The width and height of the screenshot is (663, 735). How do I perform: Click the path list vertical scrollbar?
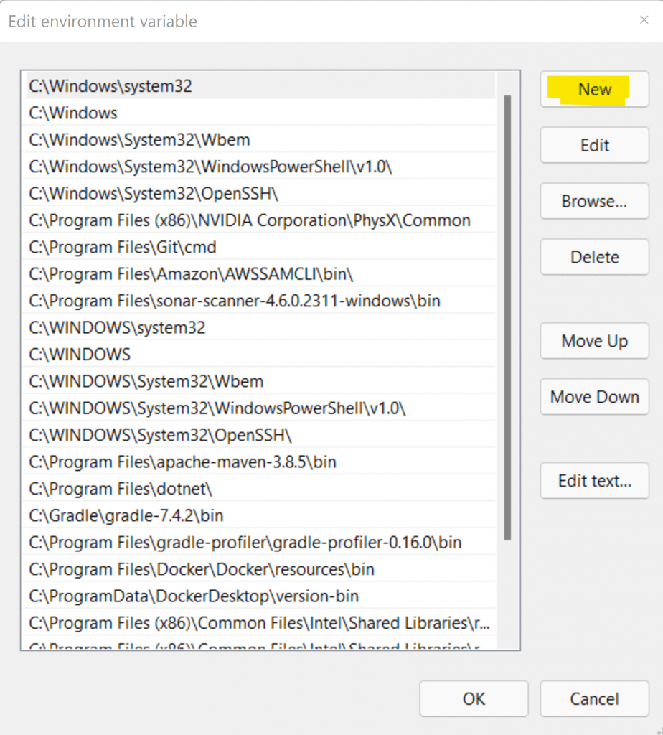[x=507, y=316]
